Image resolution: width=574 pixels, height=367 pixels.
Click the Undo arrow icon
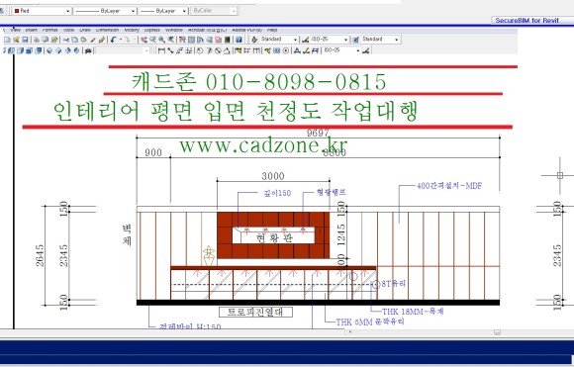(x=113, y=40)
